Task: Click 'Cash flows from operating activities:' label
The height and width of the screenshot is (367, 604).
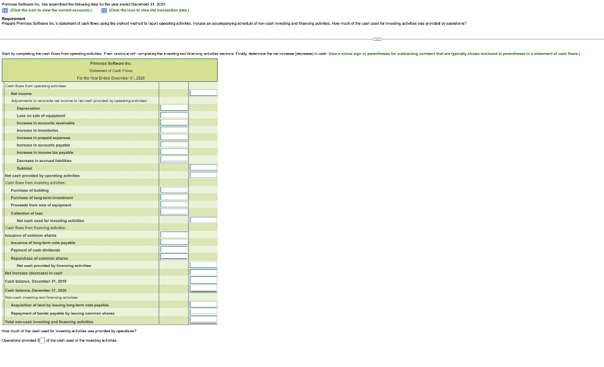Action: [35, 86]
